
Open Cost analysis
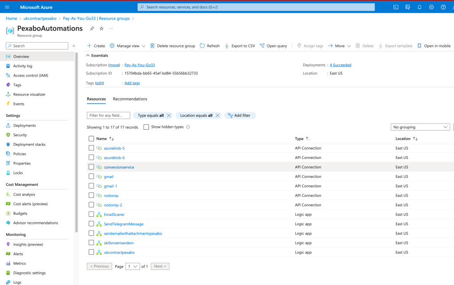pyautogui.click(x=24, y=195)
